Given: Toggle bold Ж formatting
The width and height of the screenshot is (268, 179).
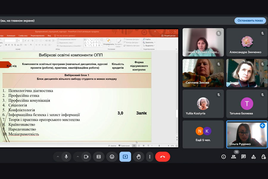Looking at the screenshot, I should point(6,45).
